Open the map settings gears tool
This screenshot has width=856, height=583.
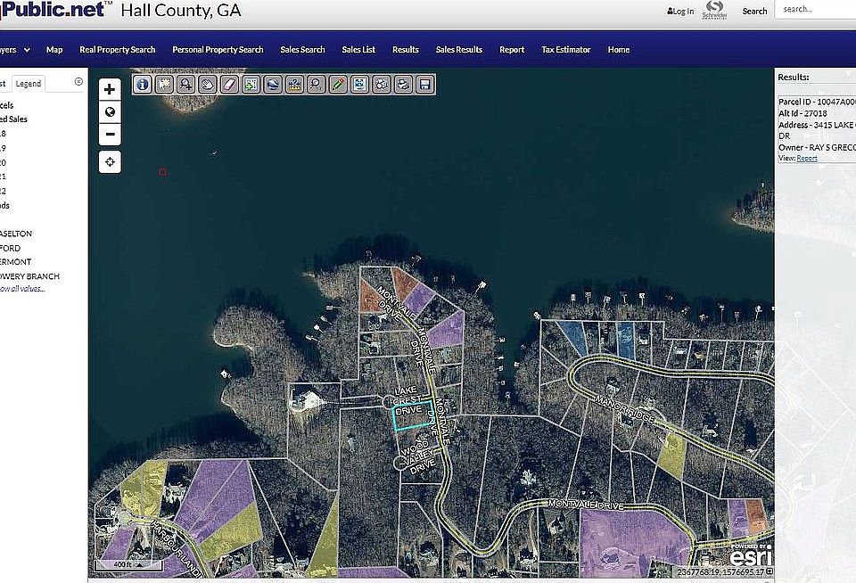click(x=381, y=85)
